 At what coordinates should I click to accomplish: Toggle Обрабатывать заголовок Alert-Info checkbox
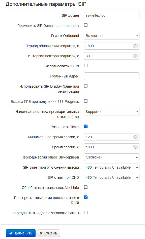[x=86, y=187]
